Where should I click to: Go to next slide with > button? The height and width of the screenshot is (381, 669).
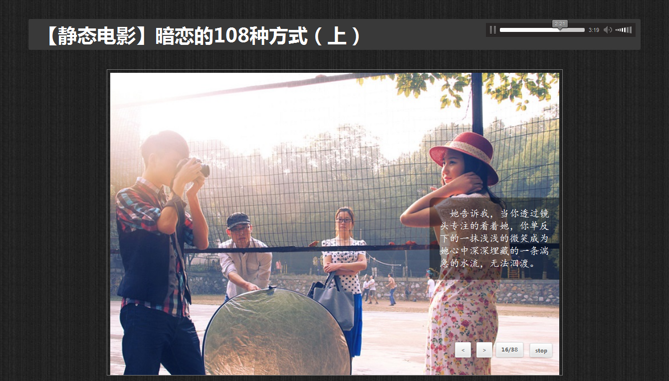[484, 350]
